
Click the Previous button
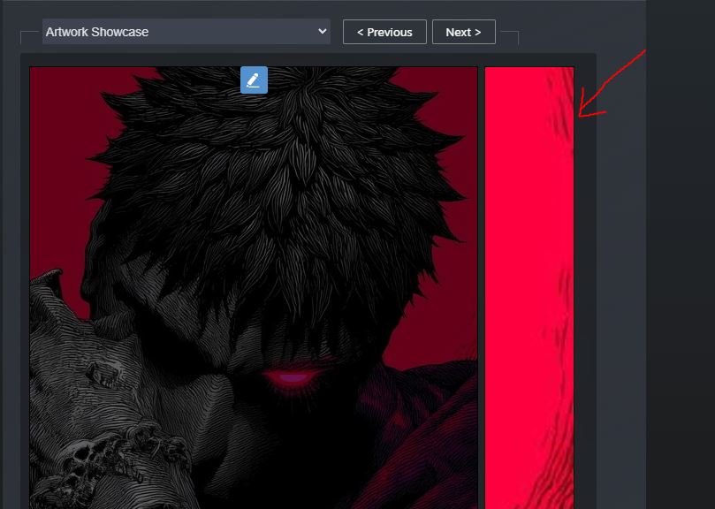click(384, 32)
